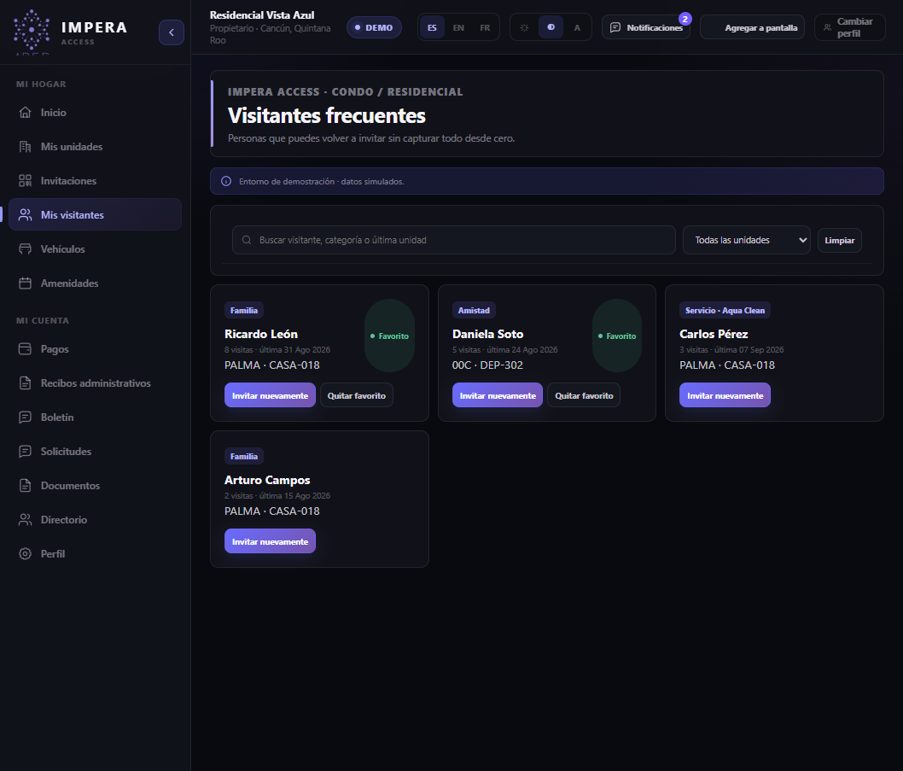Open Amenidades menu item
Image resolution: width=903 pixels, height=771 pixels.
point(95,283)
